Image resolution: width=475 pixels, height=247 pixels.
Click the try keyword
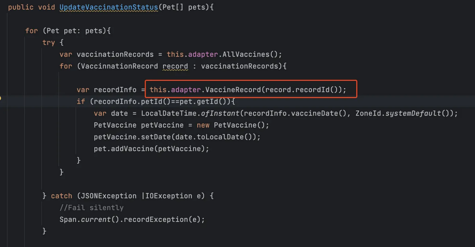pyautogui.click(x=48, y=43)
